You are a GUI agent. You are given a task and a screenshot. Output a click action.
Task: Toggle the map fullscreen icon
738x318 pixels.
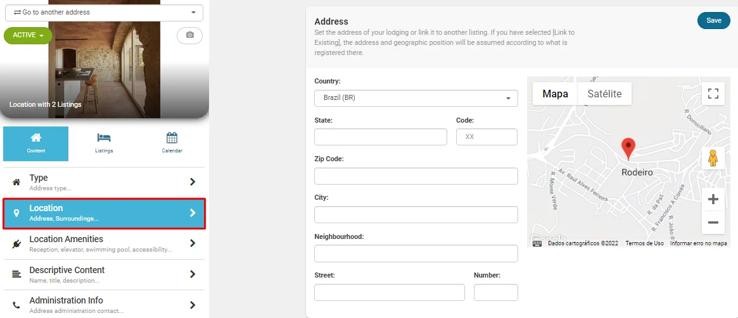point(713,94)
